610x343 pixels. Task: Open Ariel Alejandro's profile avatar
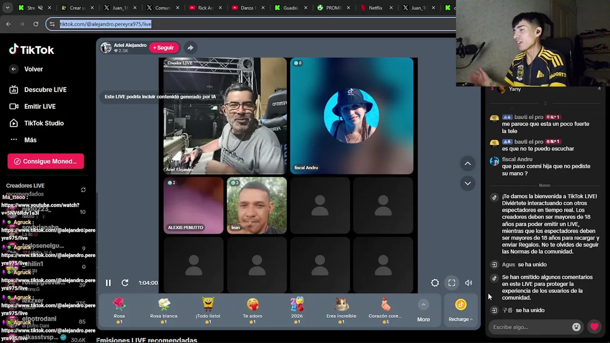coord(106,48)
